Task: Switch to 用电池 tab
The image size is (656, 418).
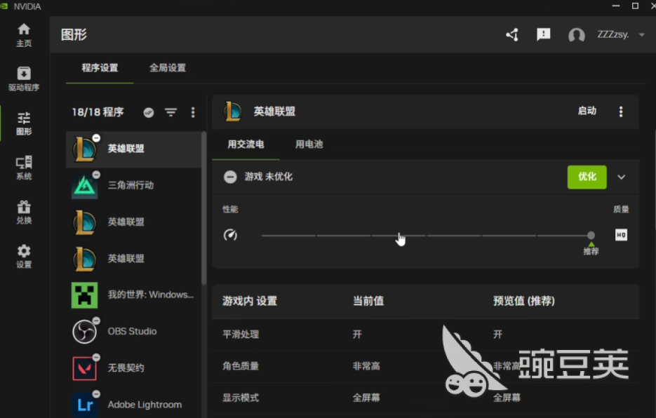Action: pos(309,144)
